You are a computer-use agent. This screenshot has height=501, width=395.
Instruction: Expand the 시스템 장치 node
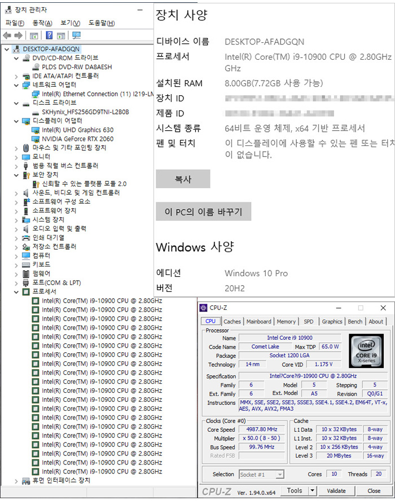click(16, 220)
